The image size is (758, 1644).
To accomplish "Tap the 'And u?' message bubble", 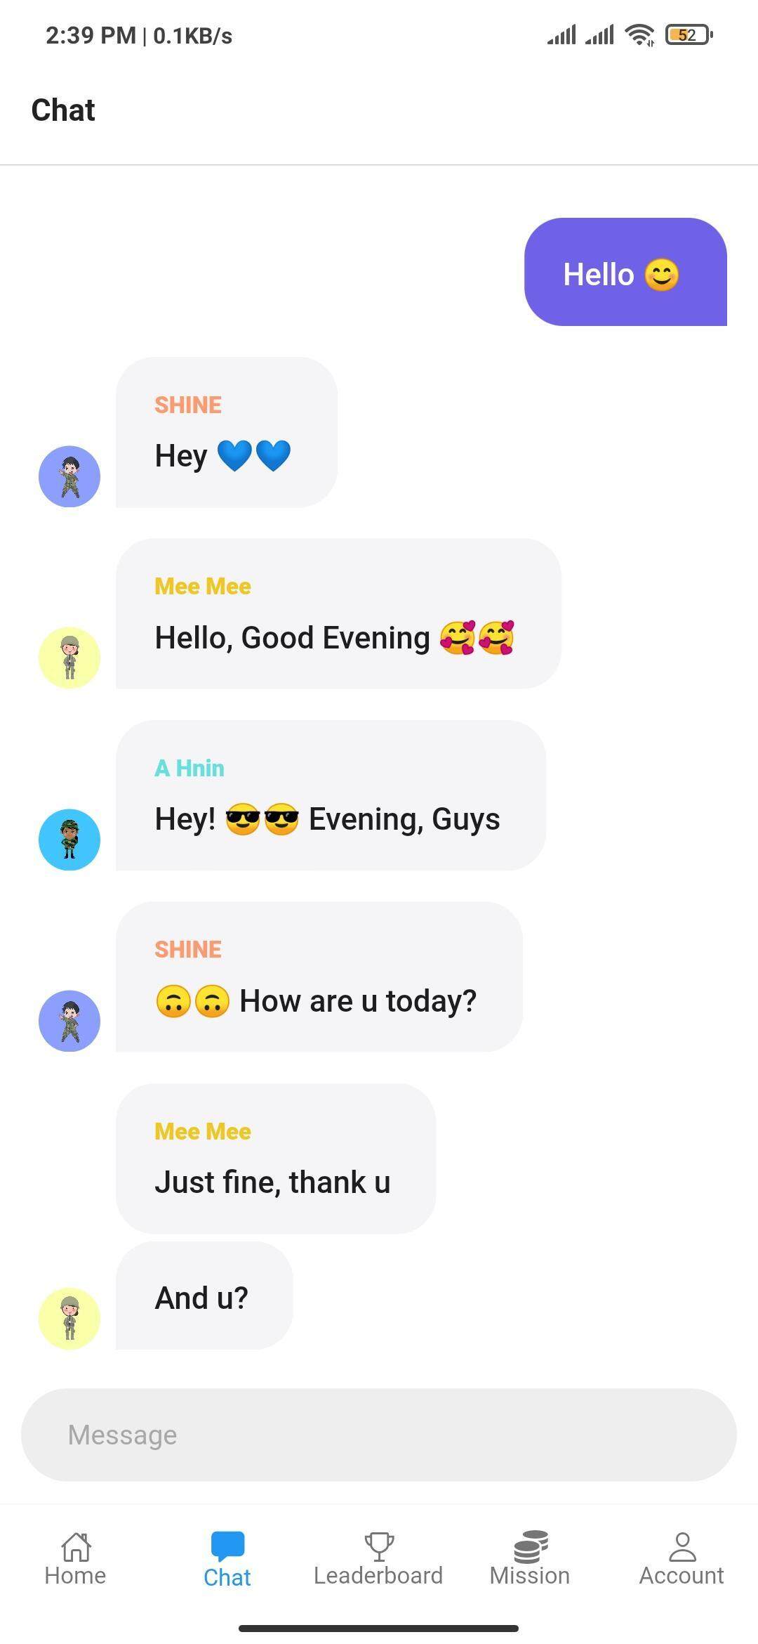I will pos(204,1296).
